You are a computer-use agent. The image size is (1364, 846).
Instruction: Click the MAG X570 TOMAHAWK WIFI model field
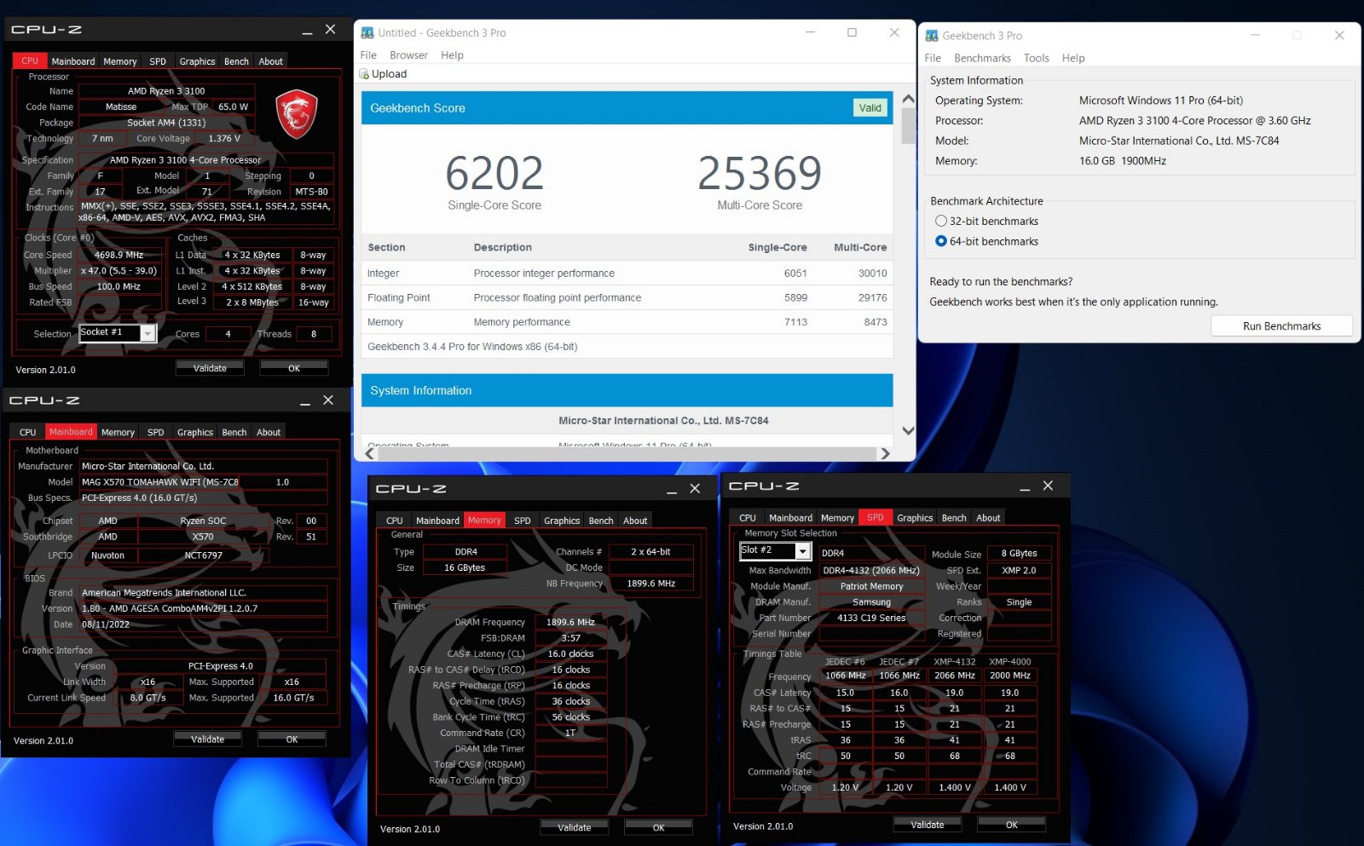coord(159,482)
